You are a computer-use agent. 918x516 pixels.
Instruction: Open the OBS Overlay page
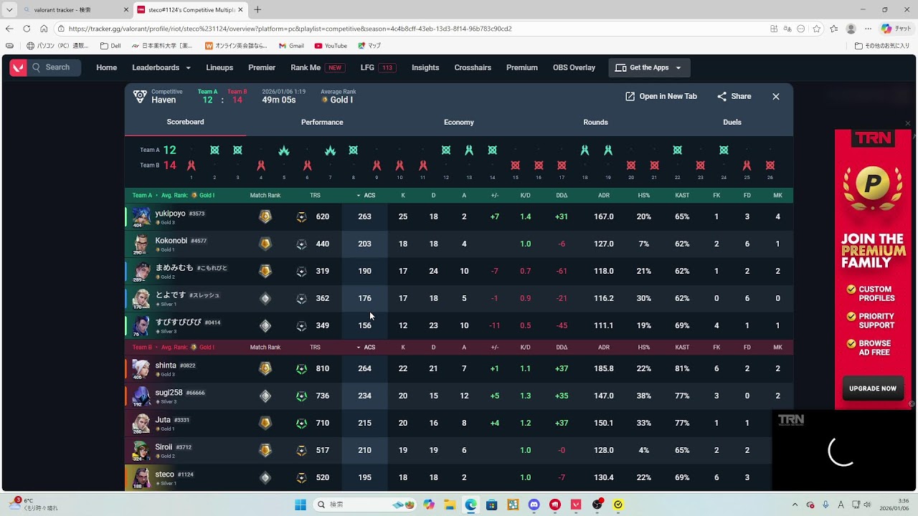[574, 67]
